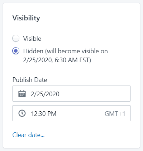This screenshot has height=151, width=143.
Task: Click the GMT+1 timezone indicator
Action: [x=115, y=114]
